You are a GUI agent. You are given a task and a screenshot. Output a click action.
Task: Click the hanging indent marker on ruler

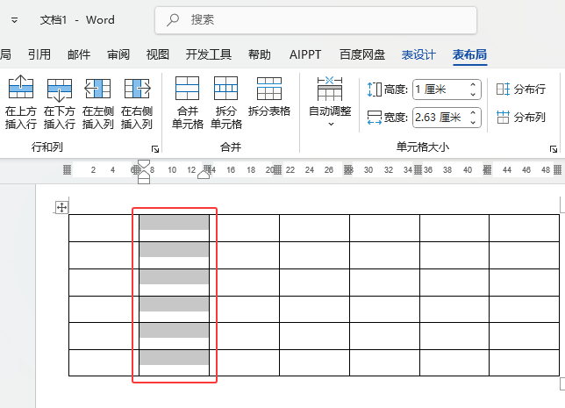(x=144, y=175)
